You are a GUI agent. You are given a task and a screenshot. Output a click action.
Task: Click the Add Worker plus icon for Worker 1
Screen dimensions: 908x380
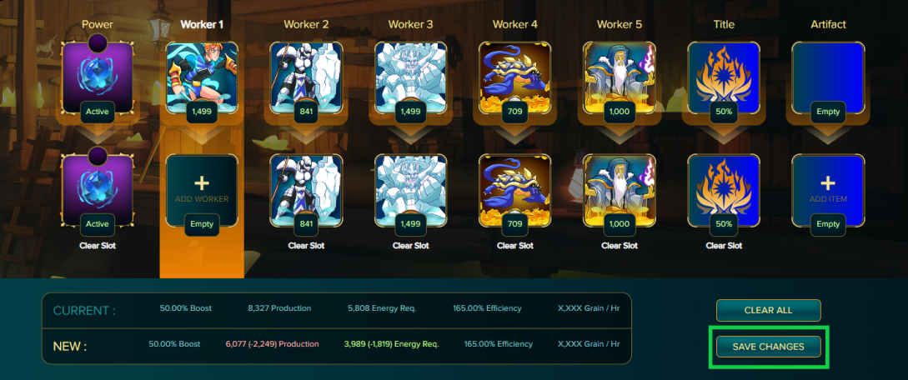coord(202,183)
